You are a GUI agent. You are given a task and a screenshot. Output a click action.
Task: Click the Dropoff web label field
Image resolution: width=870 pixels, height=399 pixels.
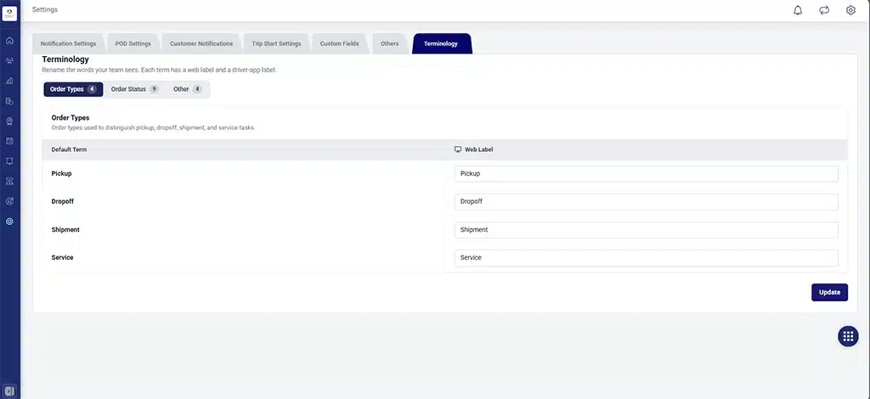tap(646, 202)
